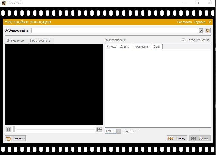Click the Качество quality bar
The width and height of the screenshot is (216, 155).
click(169, 130)
